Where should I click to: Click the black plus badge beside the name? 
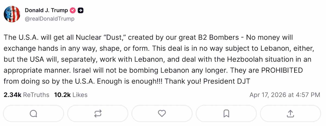click(x=80, y=11)
